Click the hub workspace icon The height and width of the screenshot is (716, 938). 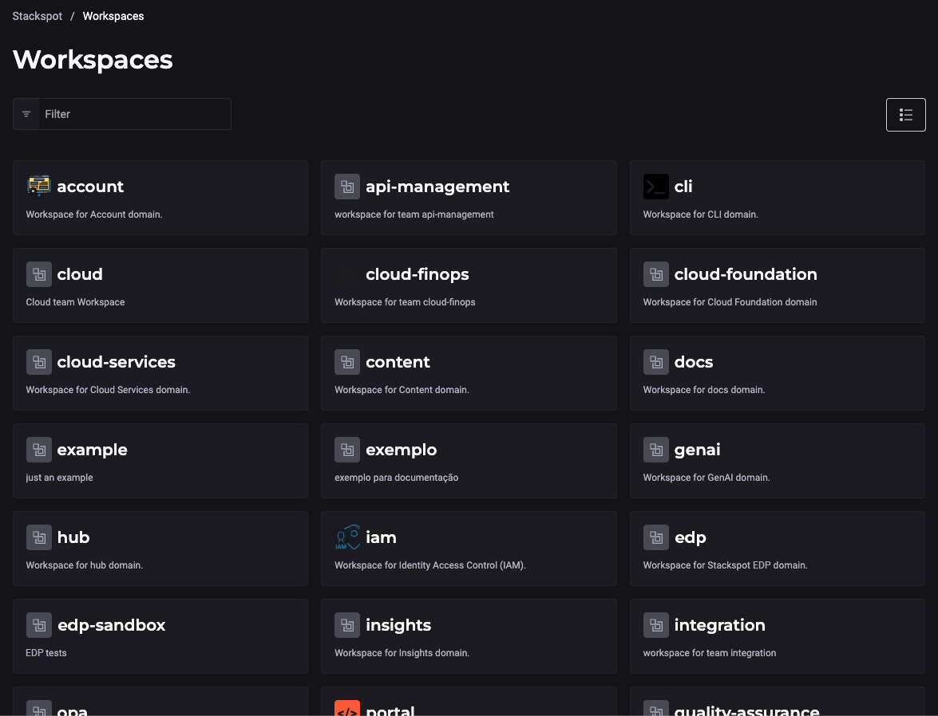point(39,537)
